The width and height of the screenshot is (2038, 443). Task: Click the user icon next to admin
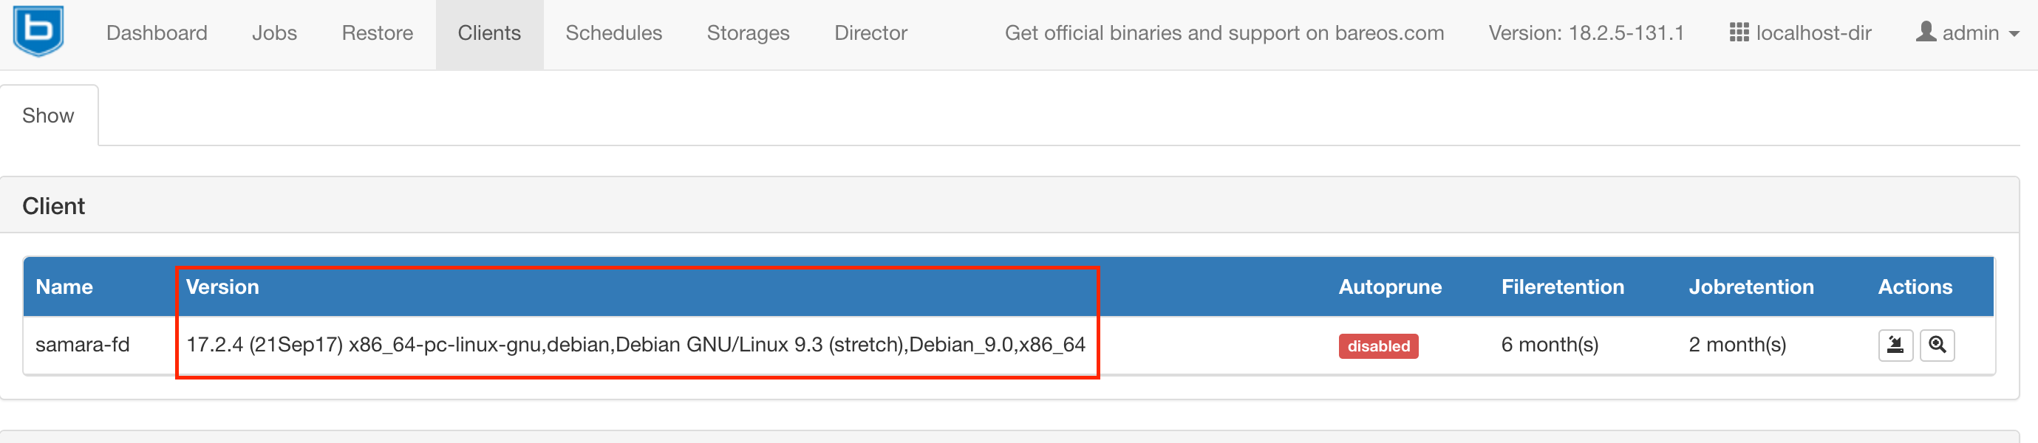pos(1926,32)
